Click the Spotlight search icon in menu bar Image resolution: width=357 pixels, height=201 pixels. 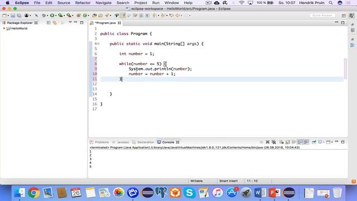click(x=331, y=3)
